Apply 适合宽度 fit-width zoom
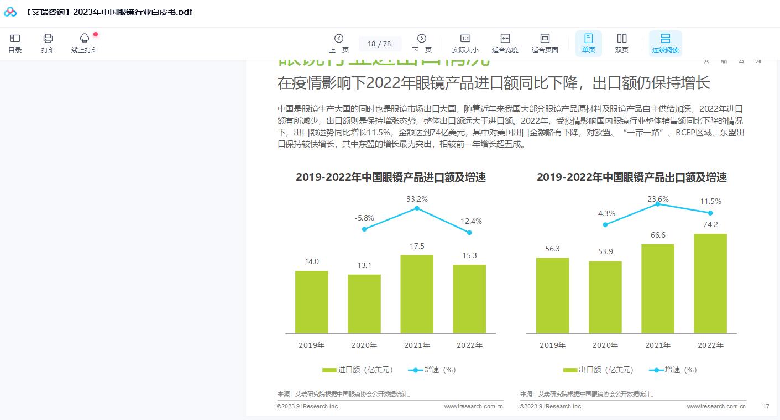780x420 pixels. coord(505,43)
